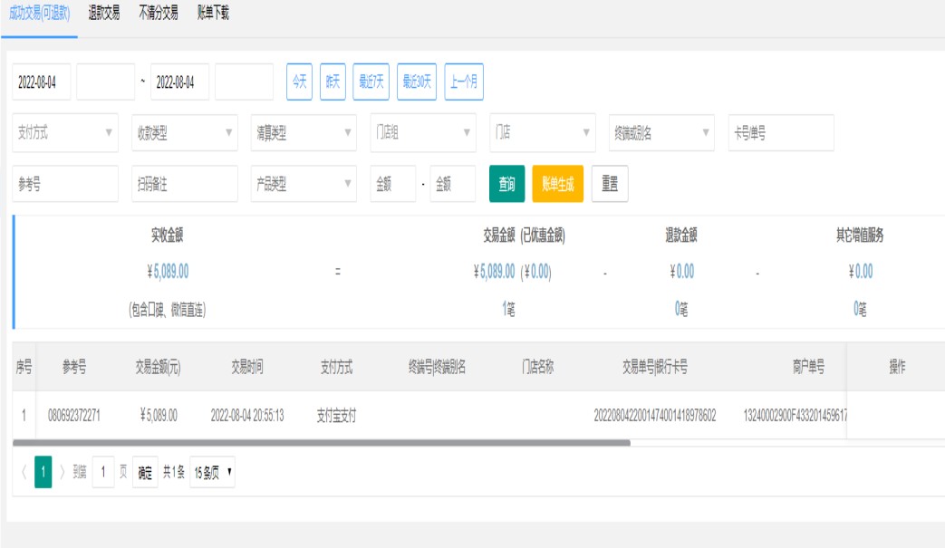The height and width of the screenshot is (548, 945).
Task: Click the 今天 date shortcut button
Action: [x=299, y=82]
